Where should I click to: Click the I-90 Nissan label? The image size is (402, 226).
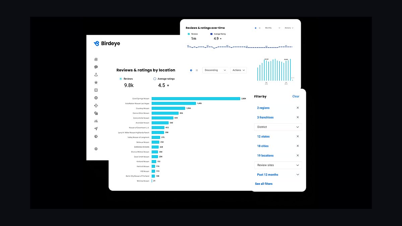145,171
